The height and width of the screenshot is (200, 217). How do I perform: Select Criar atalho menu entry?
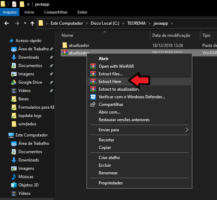[139, 158]
